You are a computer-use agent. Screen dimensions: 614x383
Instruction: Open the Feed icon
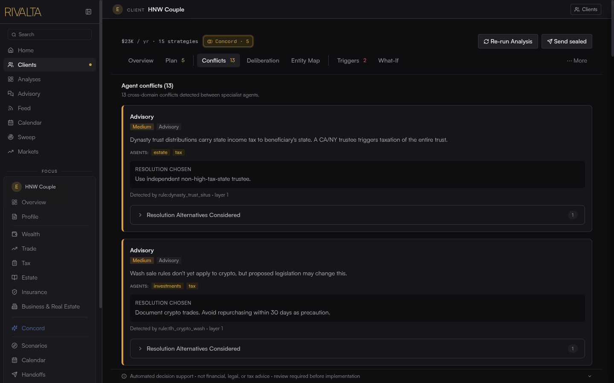tap(11, 108)
